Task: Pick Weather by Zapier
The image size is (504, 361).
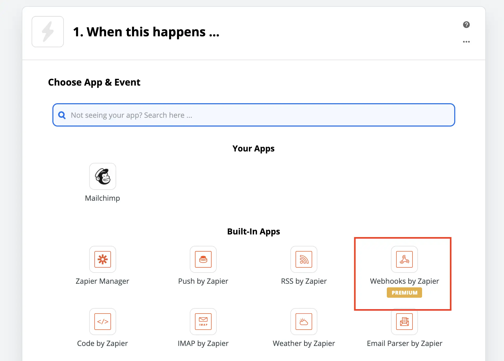Action: point(304,322)
